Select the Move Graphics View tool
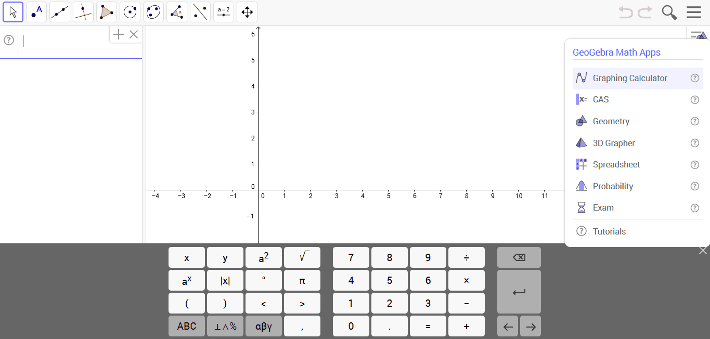This screenshot has width=710, height=339. 247,12
